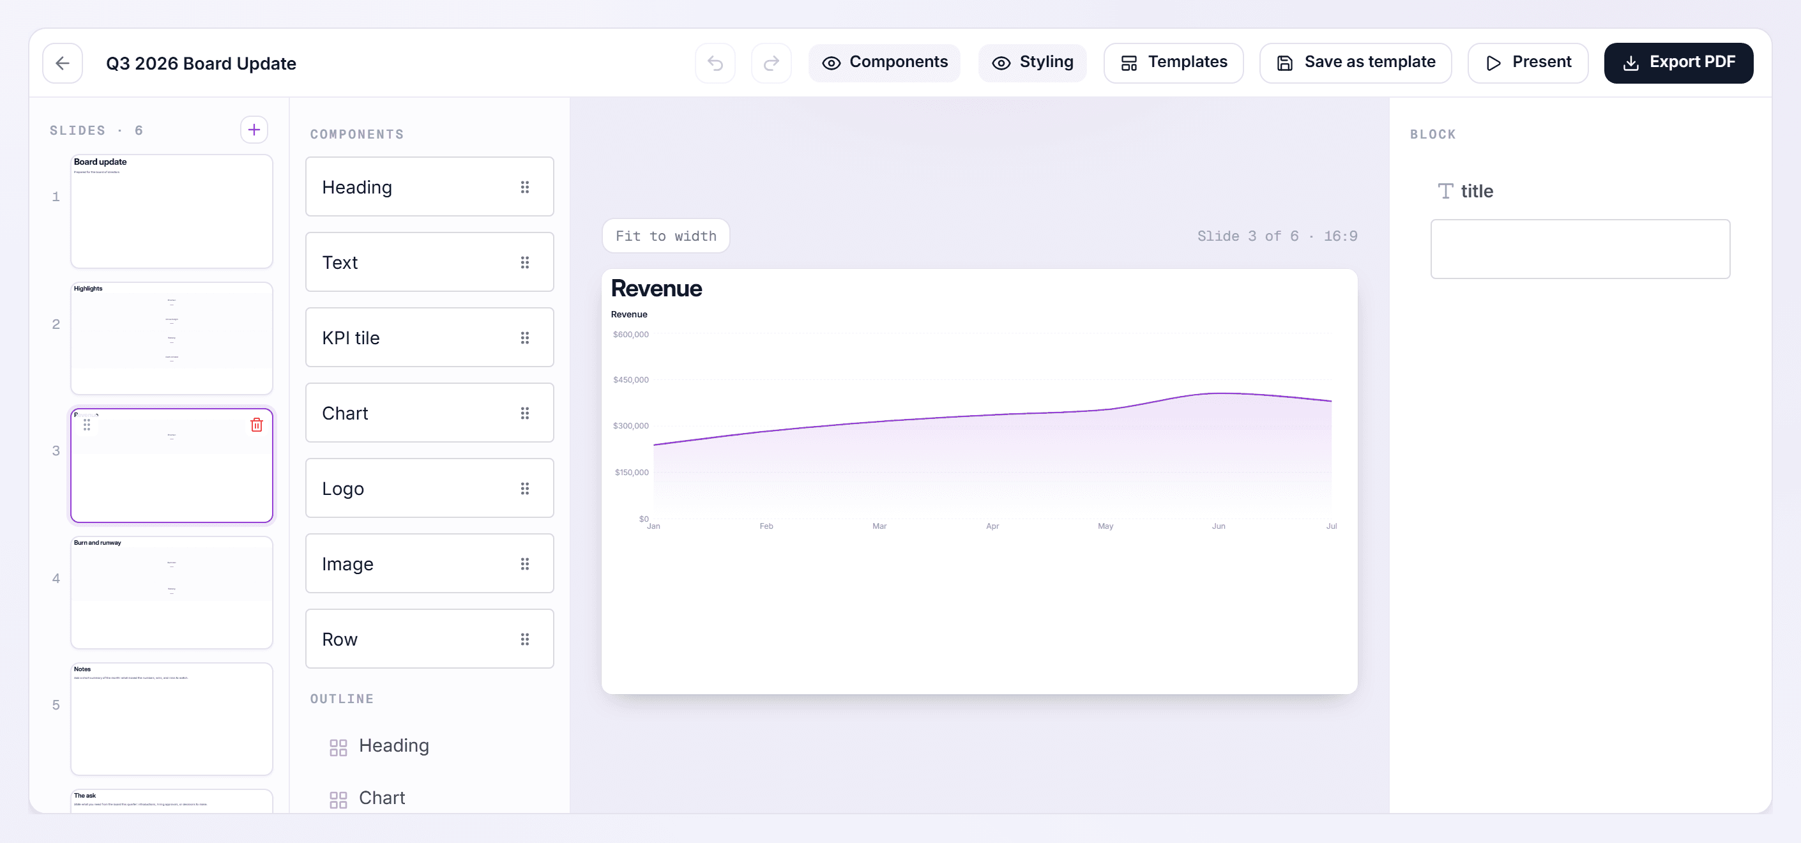
Task: Export the deck as PDF
Action: (1678, 63)
